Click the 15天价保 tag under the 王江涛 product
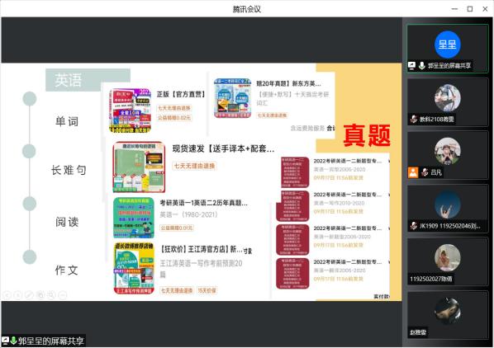 (207, 290)
